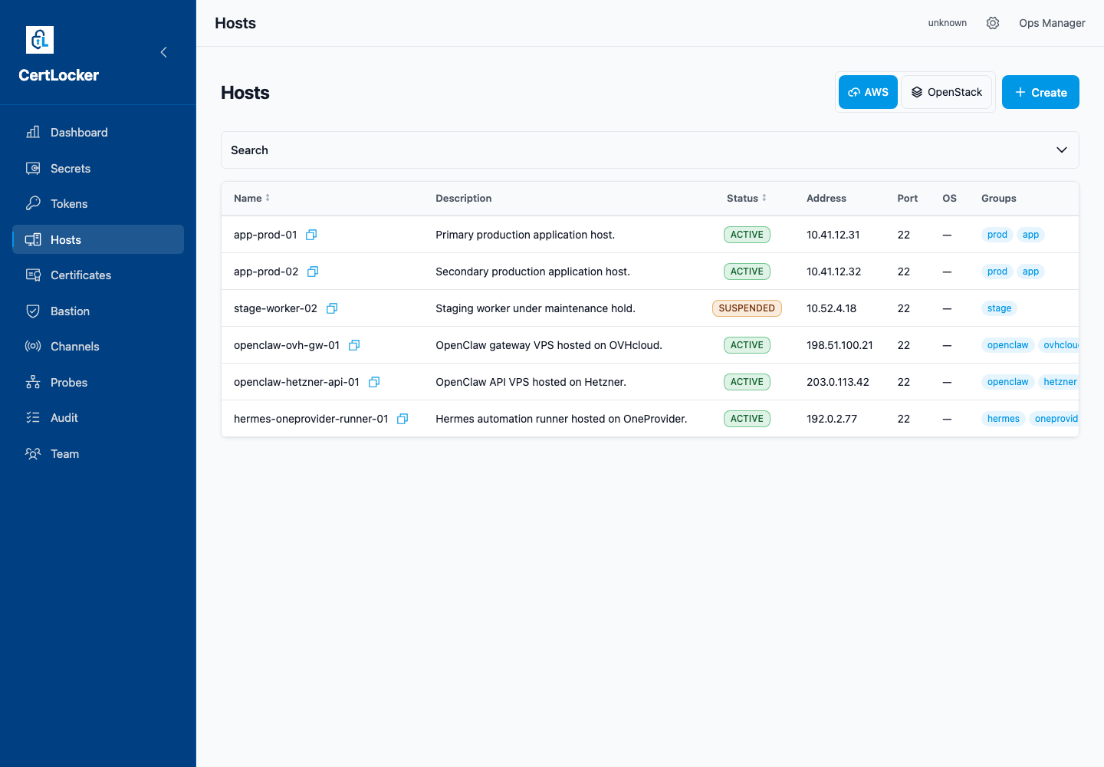Click 'hetzner' group tag
Image resolution: width=1104 pixels, height=767 pixels.
[x=1059, y=382]
